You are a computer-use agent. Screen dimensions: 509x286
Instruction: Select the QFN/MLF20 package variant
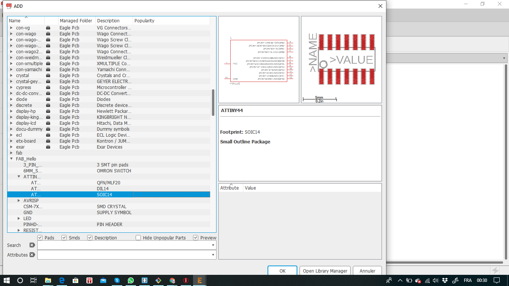click(108, 183)
